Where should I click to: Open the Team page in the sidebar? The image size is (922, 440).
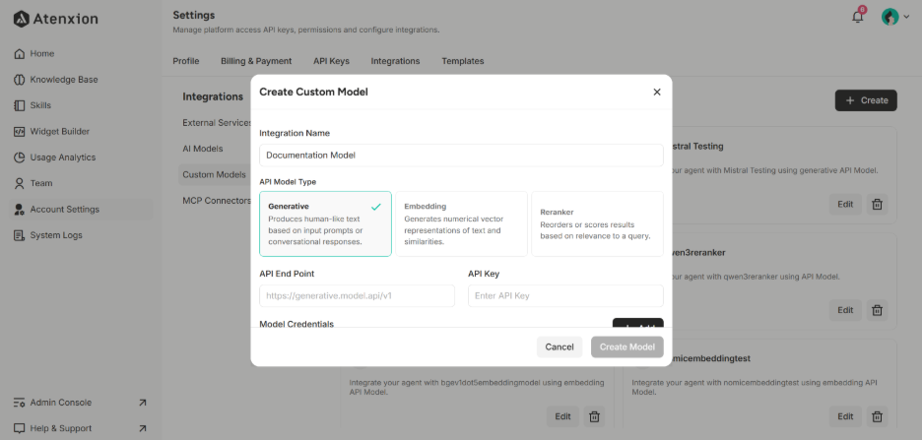click(33, 183)
